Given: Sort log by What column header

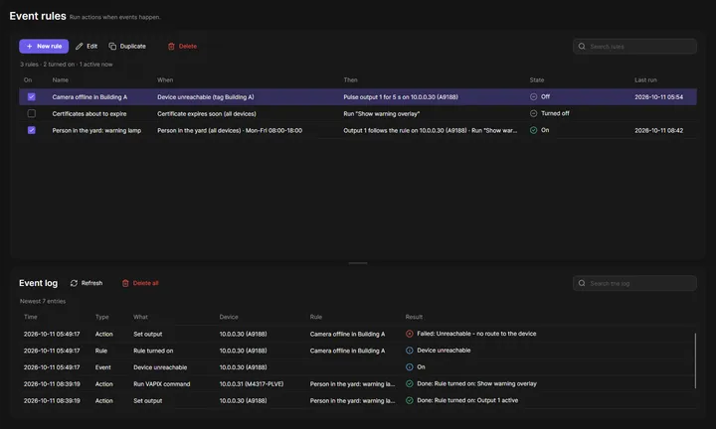Looking at the screenshot, I should tap(140, 317).
